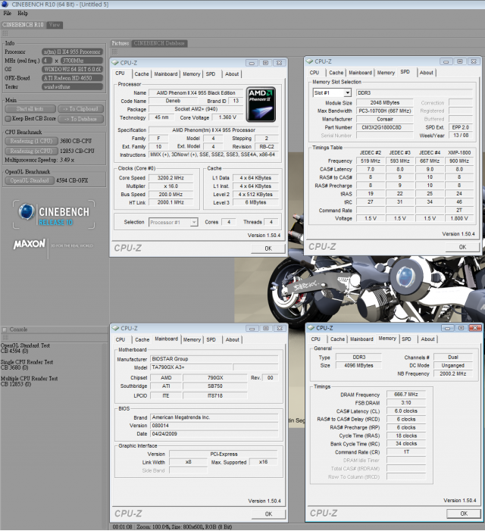Click Start all tests button
The height and width of the screenshot is (531, 485).
30,109
